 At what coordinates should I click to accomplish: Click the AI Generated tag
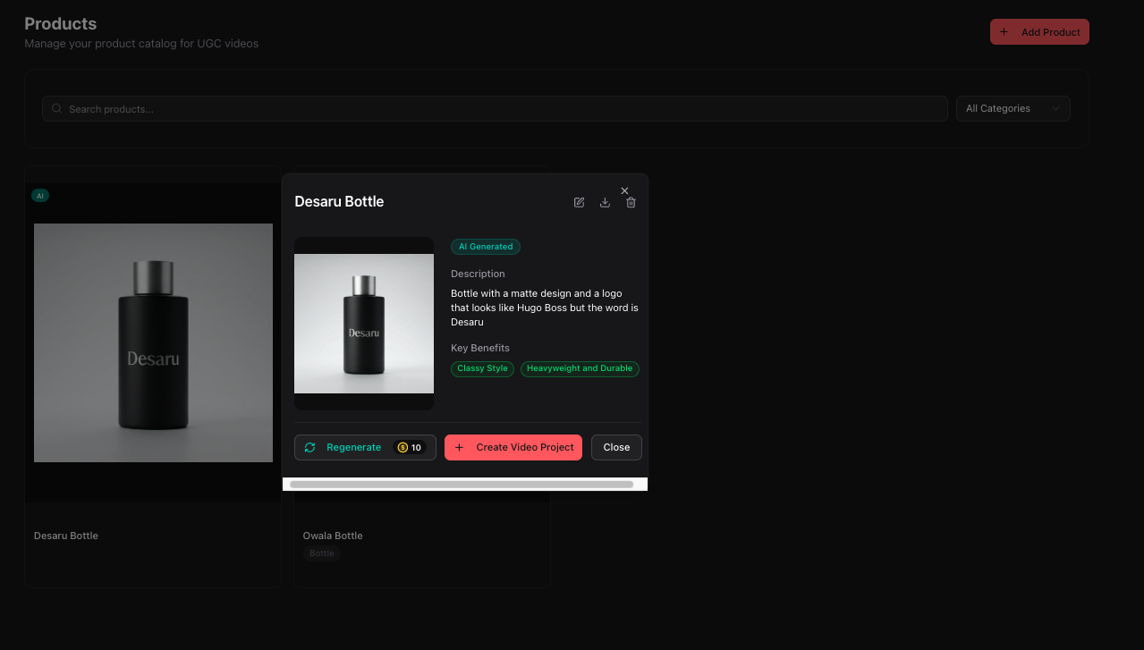point(486,247)
